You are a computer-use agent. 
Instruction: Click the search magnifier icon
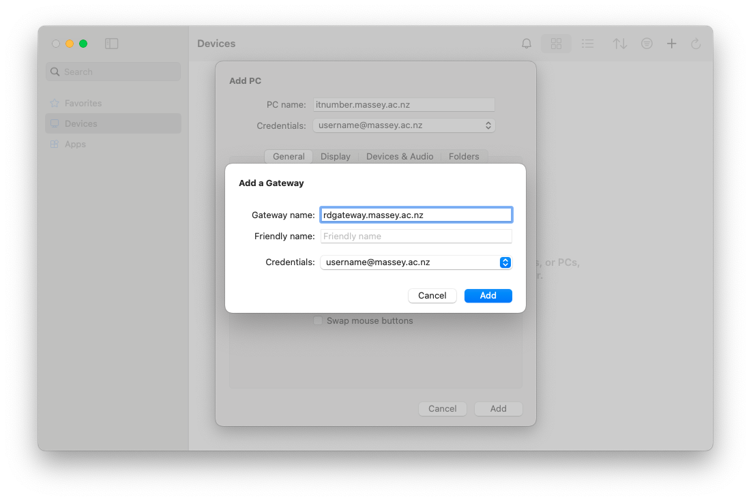pos(55,72)
